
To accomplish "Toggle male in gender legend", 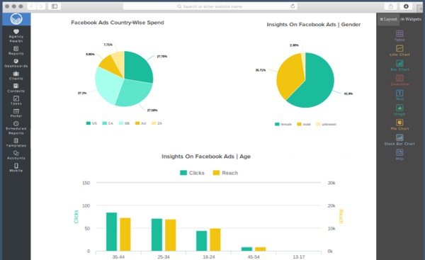I will 304,124.
